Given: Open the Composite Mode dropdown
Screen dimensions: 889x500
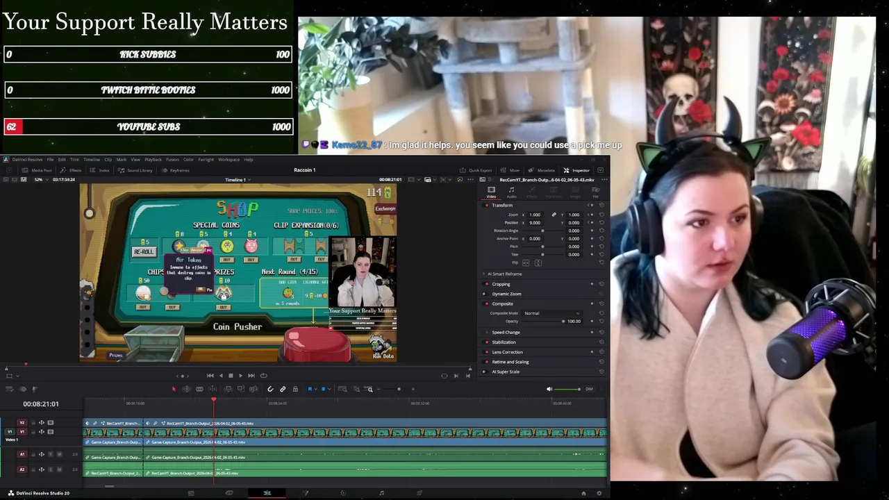Looking at the screenshot, I should tap(552, 313).
